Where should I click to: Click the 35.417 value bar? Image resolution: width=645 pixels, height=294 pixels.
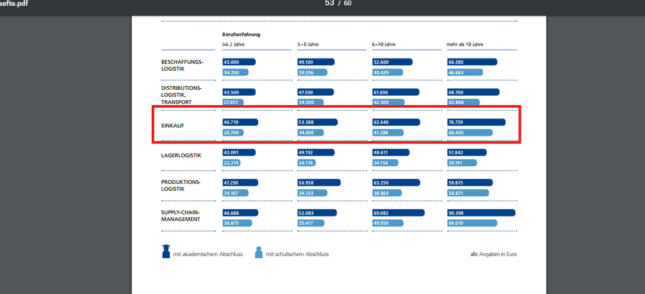click(311, 222)
